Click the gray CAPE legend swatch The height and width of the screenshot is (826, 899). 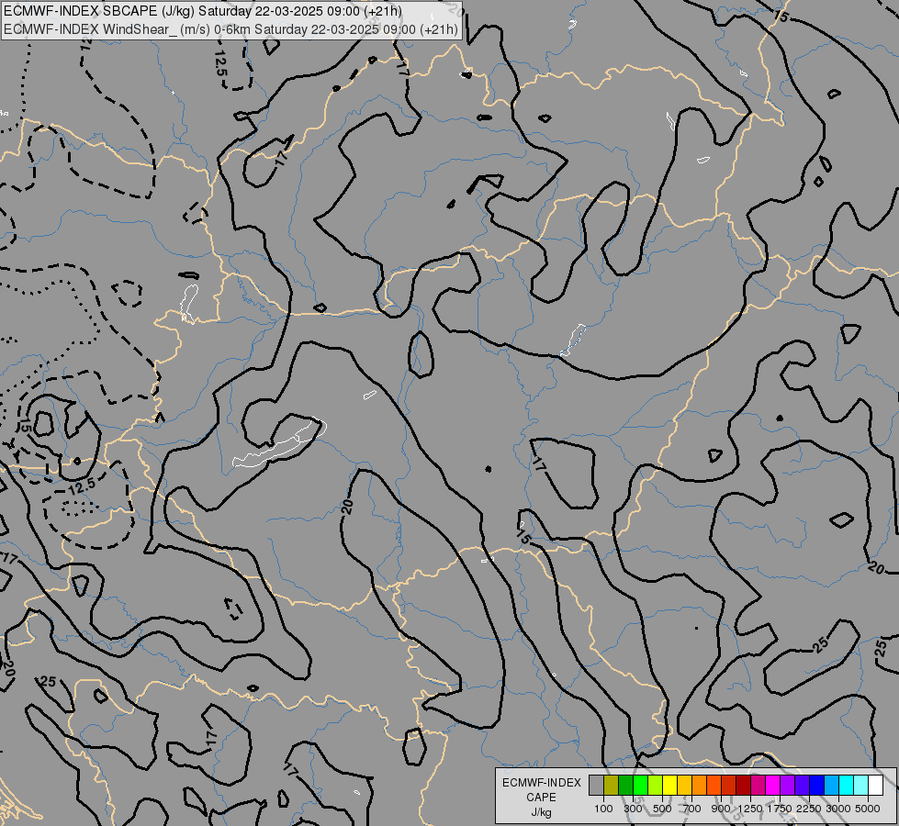(596, 786)
